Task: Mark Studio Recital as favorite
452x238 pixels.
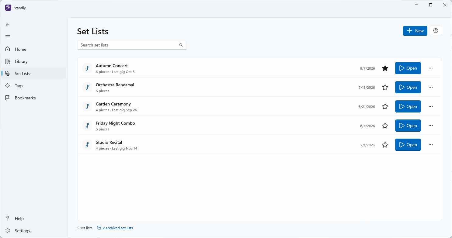Action: [x=385, y=145]
